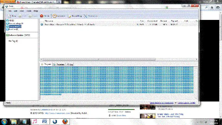Open the Firefox taskbar icon
222x125 pixels.
[65, 122]
